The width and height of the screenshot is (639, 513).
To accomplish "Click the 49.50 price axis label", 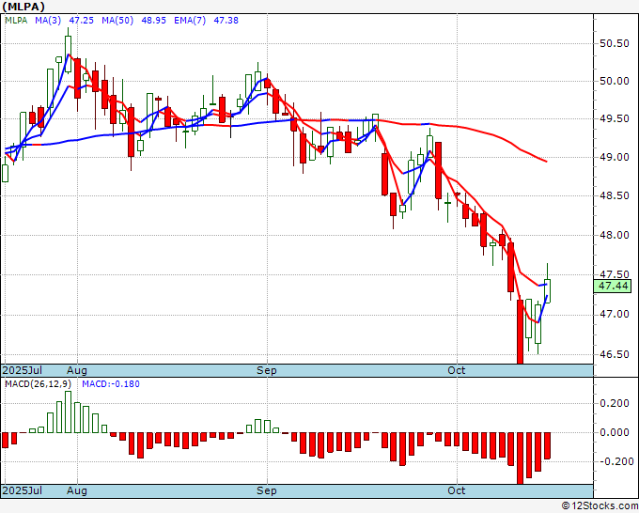I will [615, 119].
